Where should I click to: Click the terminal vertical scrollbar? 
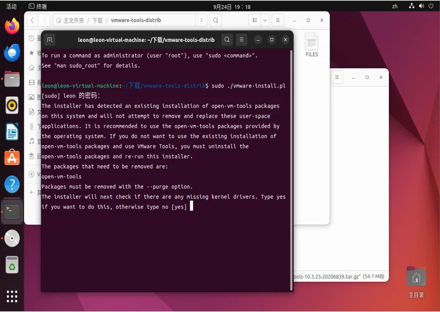[291, 170]
